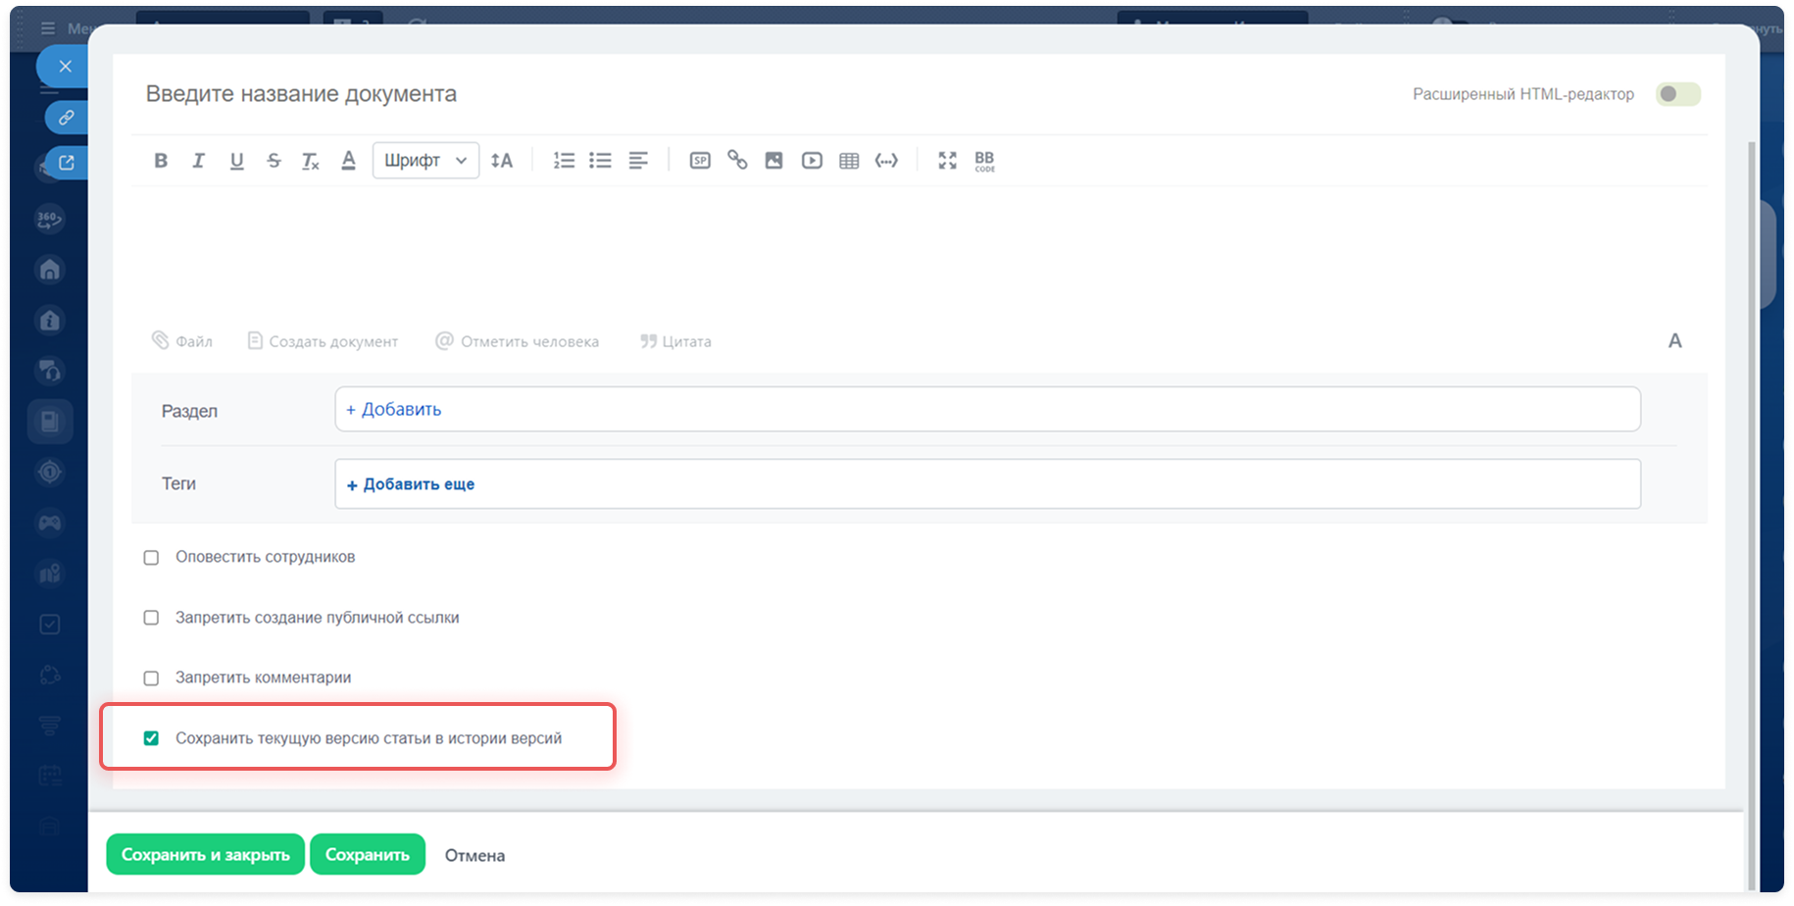Open the font size selector

point(502,161)
